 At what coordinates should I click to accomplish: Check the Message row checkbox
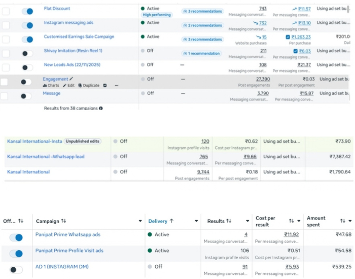(4, 96)
